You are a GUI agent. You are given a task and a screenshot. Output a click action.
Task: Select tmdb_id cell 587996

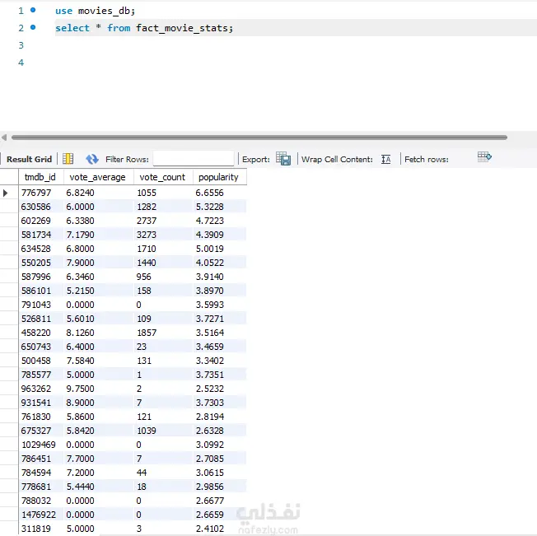41,277
